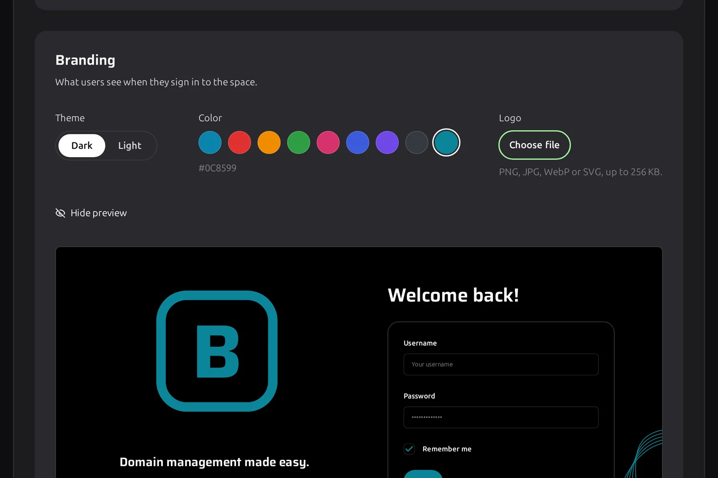
Task: Pick the purple color swatch
Action: [387, 142]
